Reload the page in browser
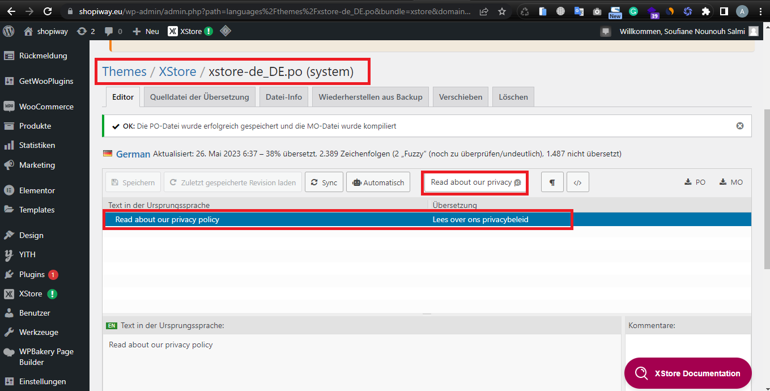 tap(48, 11)
